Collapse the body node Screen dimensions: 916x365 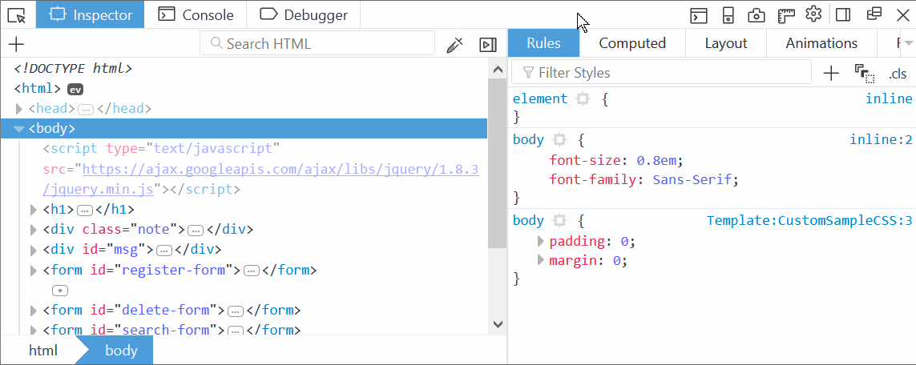pyautogui.click(x=18, y=129)
